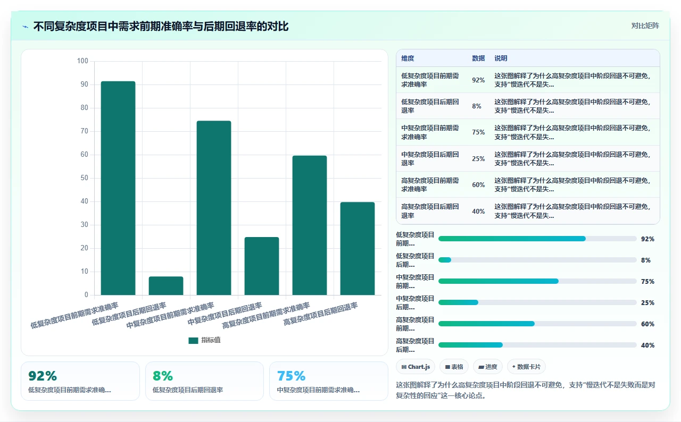Click the 75% value in table
This screenshot has width=681, height=422.
[x=478, y=132]
